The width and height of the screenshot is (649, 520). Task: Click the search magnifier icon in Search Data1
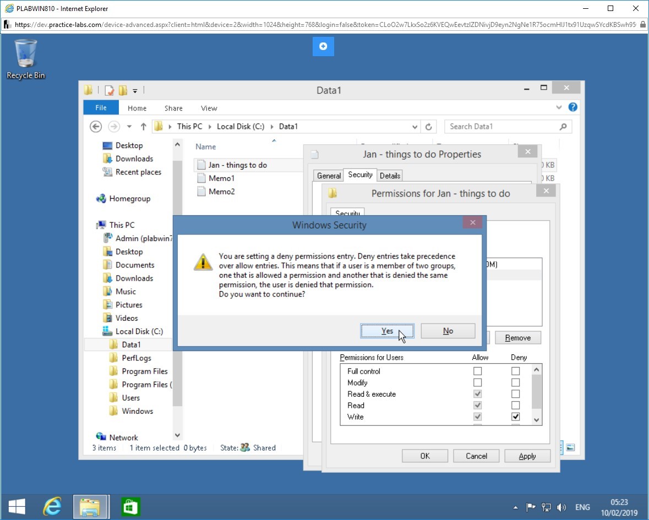pos(563,127)
